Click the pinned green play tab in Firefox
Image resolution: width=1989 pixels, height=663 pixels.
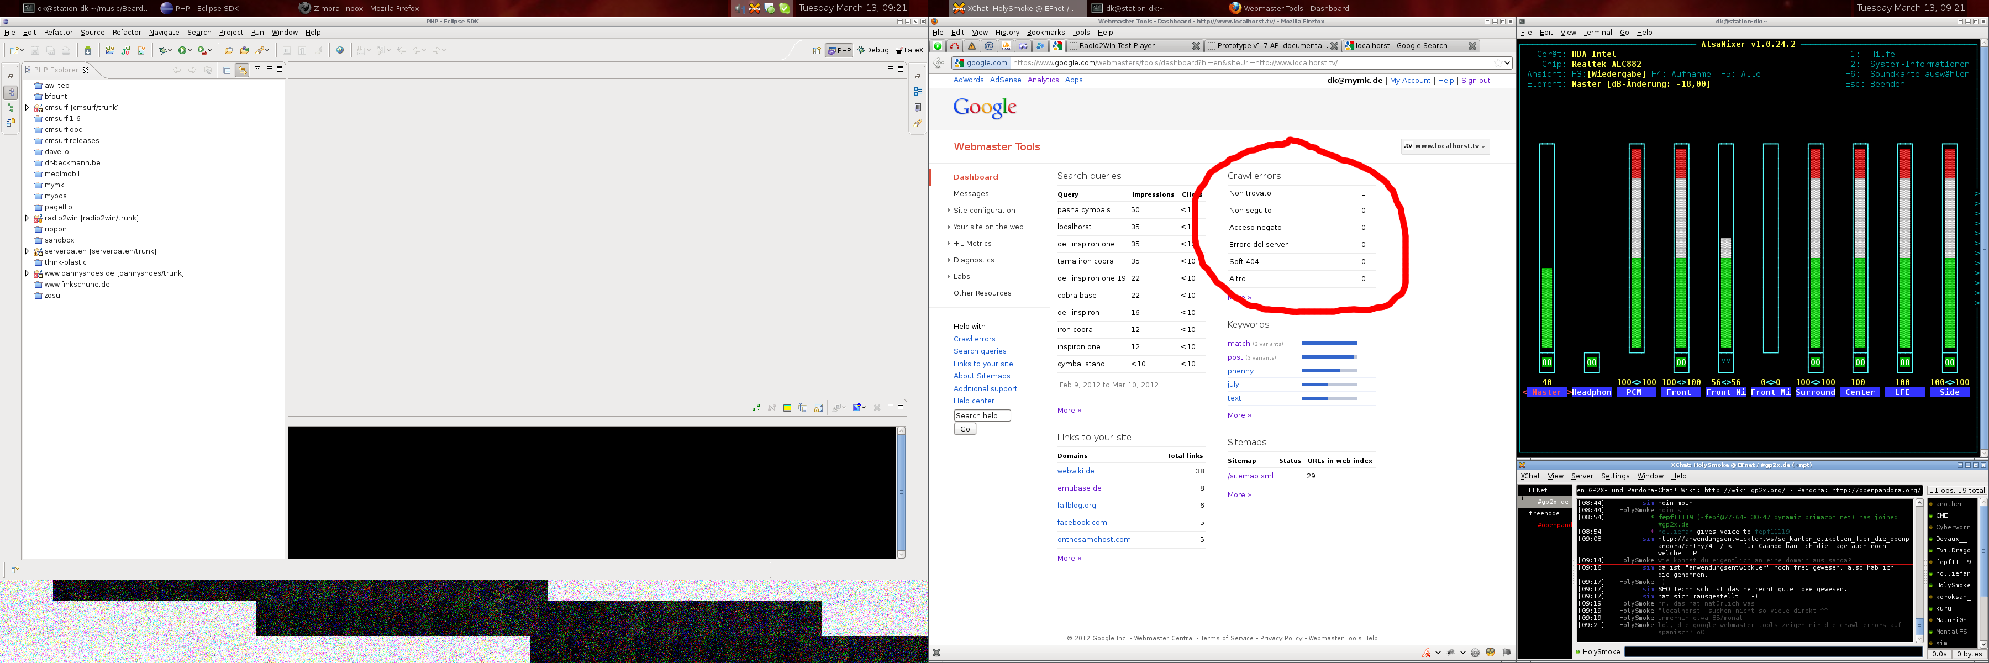click(x=938, y=46)
